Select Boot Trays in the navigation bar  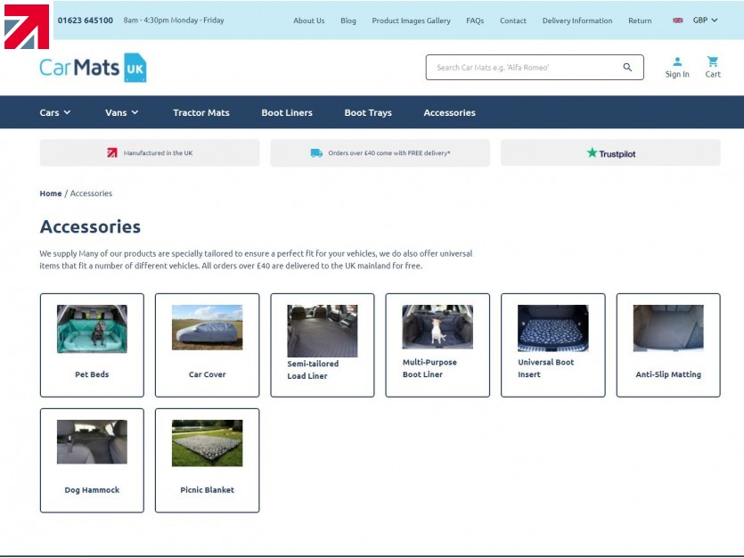point(368,112)
